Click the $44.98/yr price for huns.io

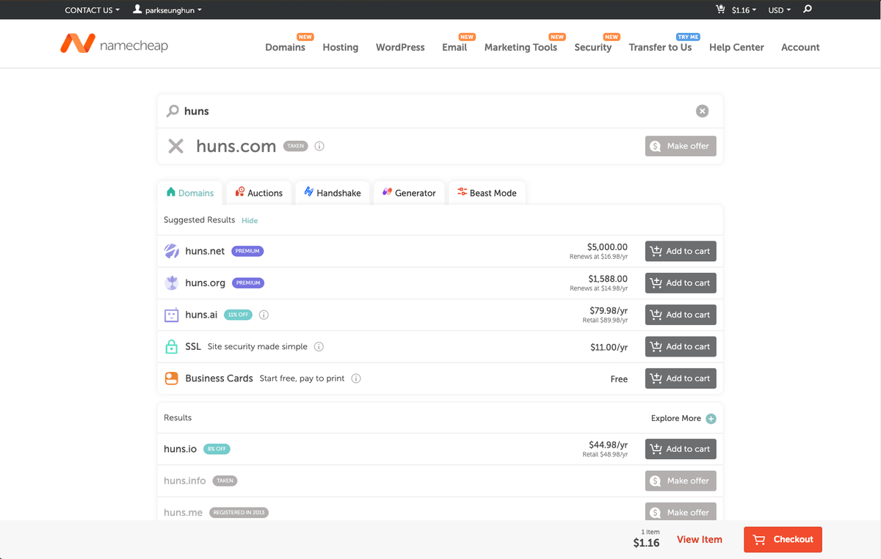click(608, 445)
